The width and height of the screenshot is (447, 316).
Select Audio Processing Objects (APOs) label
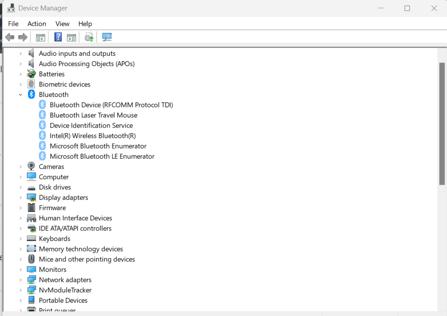86,64
